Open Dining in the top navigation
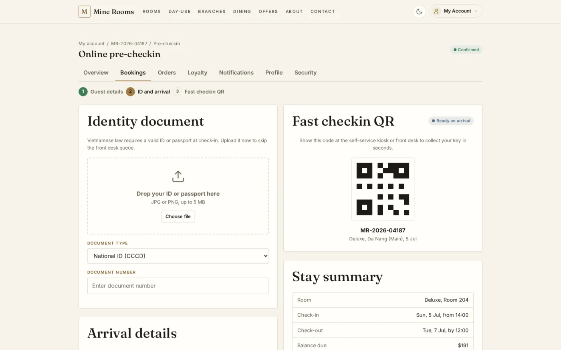 242,12
